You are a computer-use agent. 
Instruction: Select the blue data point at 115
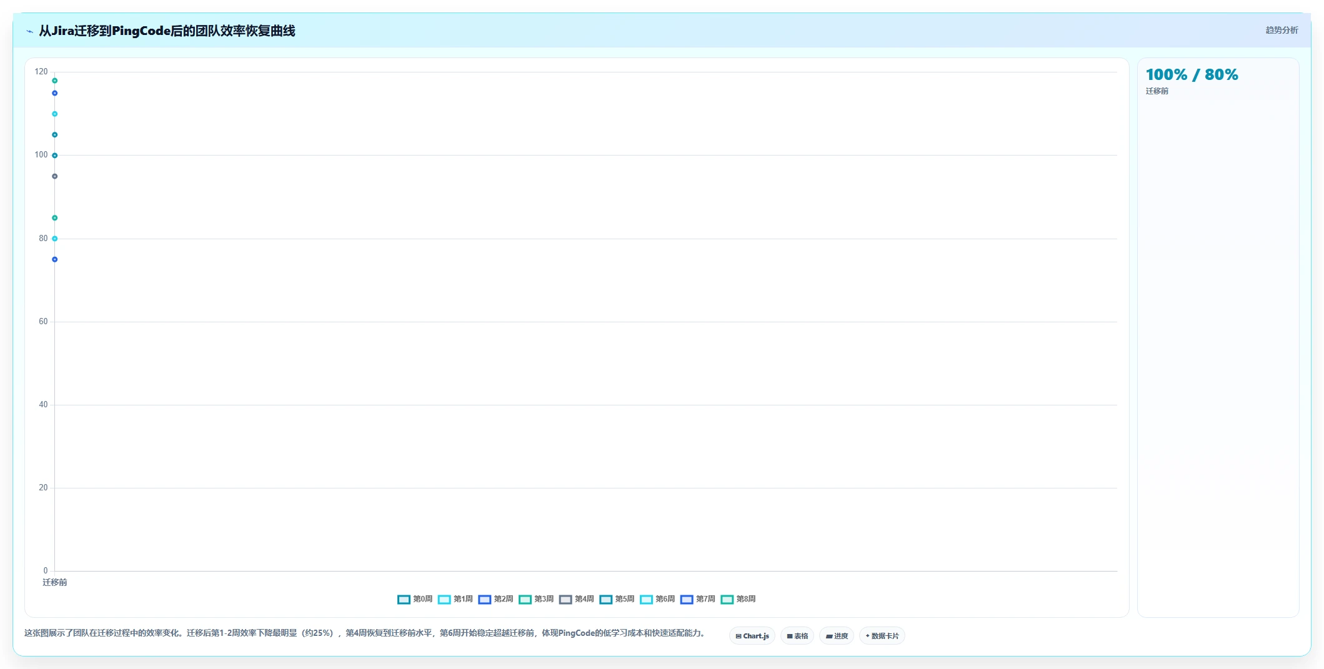pyautogui.click(x=55, y=93)
